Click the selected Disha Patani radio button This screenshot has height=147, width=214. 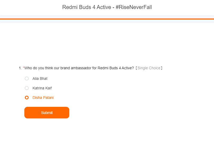pyautogui.click(x=27, y=98)
